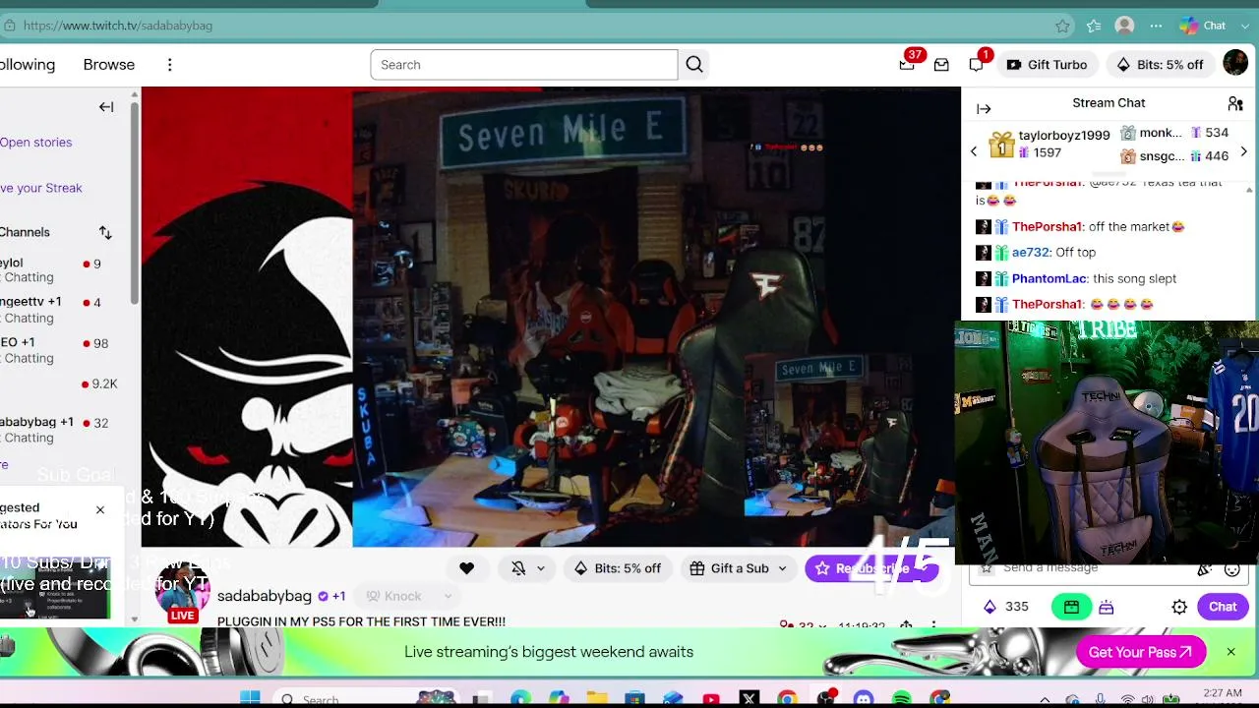The height and width of the screenshot is (708, 1259).
Task: Click ThePorsha1 username on 'off the market' message
Action: click(x=1048, y=227)
